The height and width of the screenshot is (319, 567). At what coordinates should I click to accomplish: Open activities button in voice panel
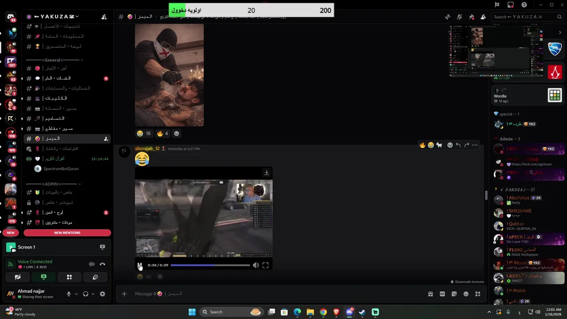(69, 277)
